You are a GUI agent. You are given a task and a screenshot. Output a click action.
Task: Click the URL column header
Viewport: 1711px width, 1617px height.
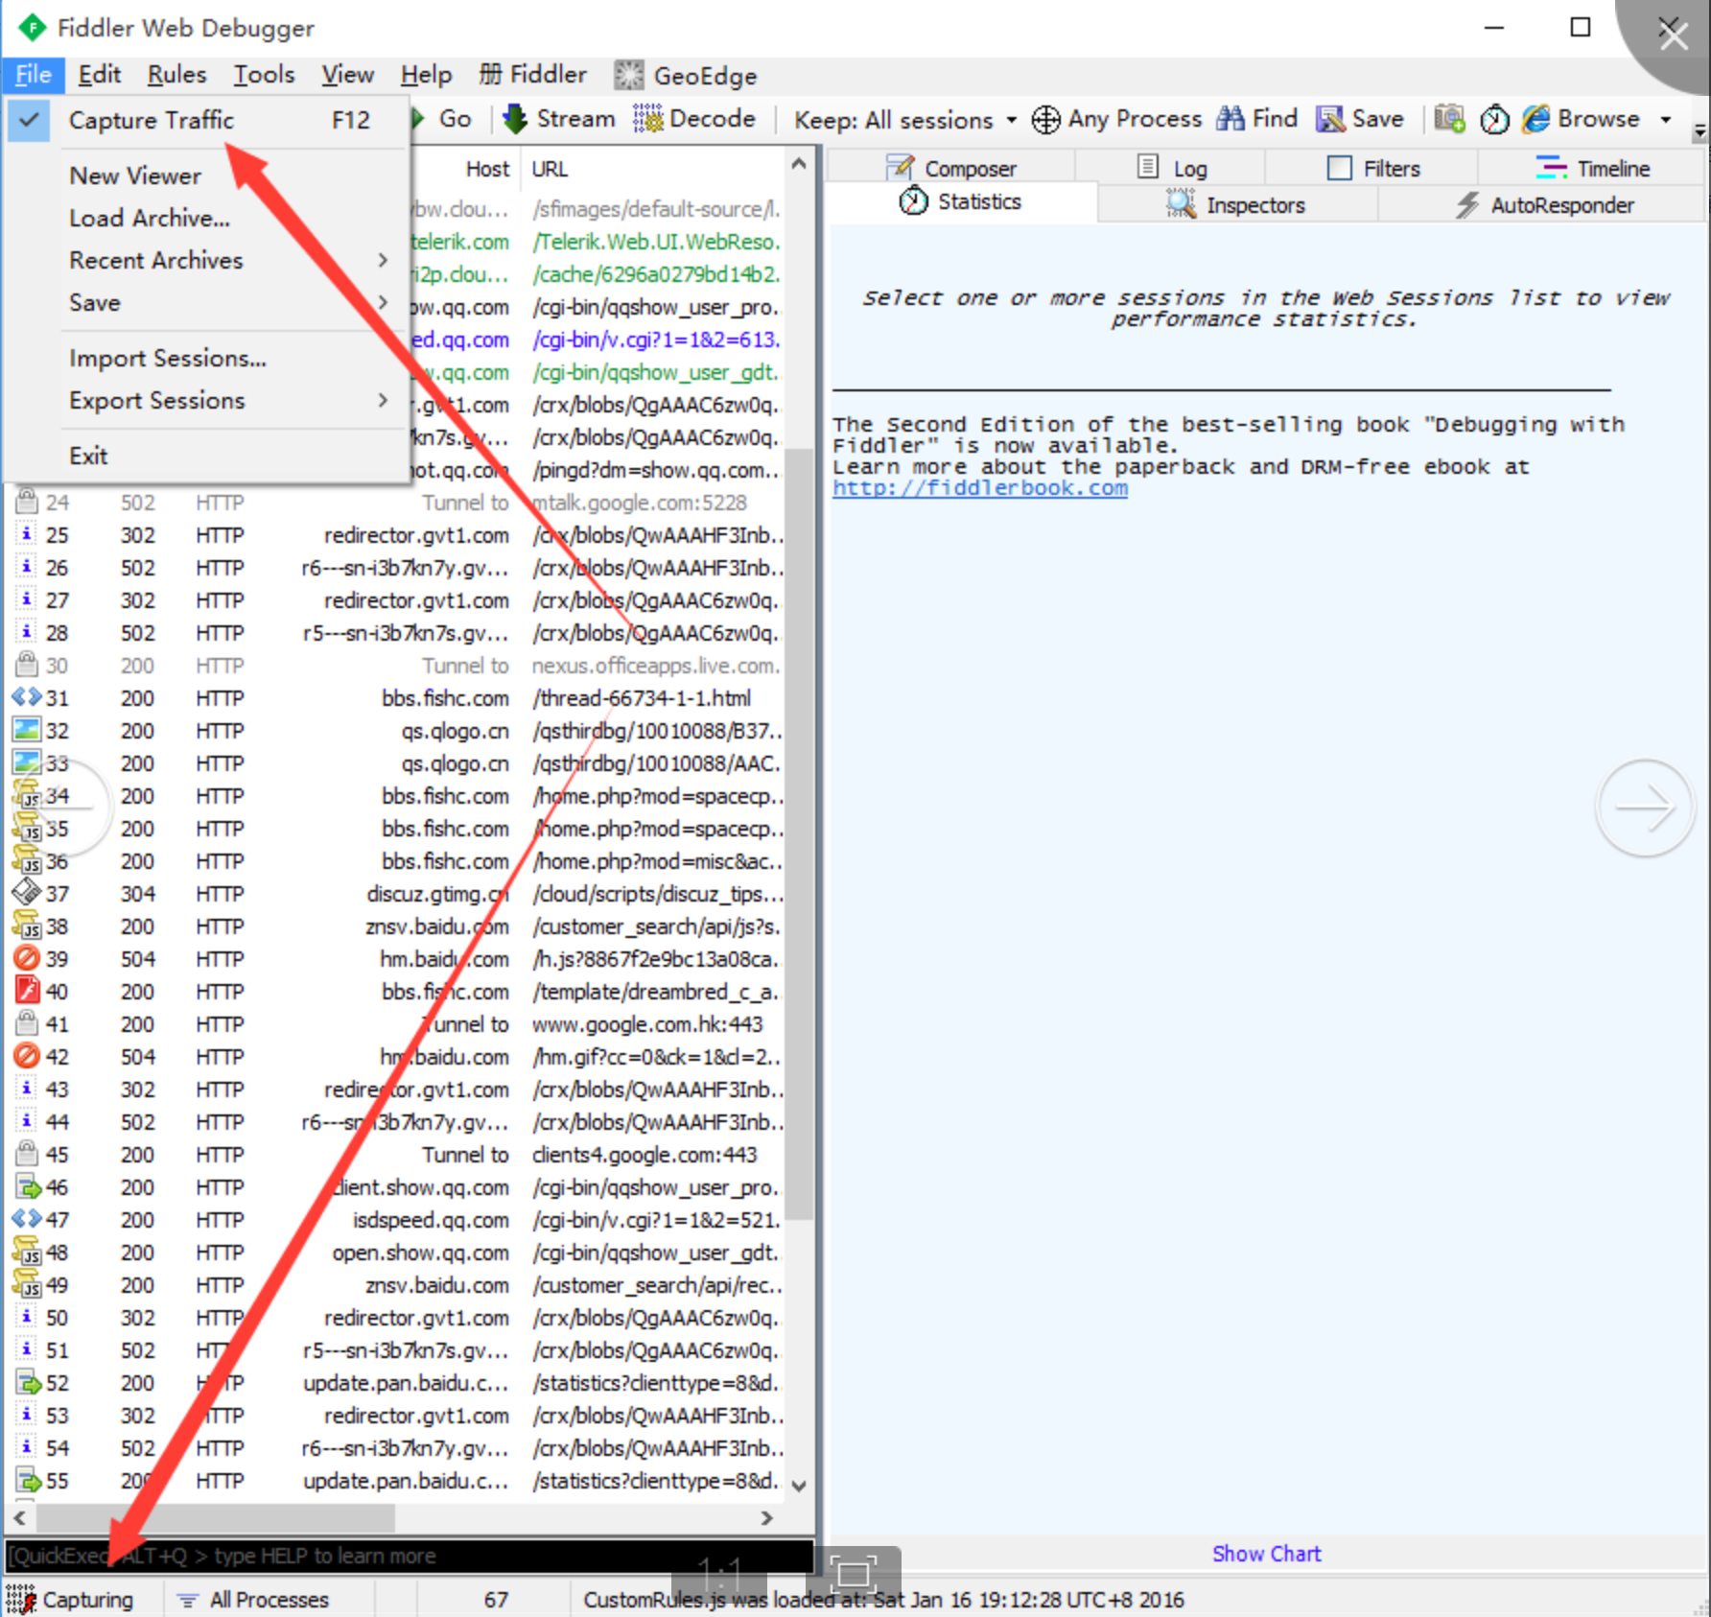550,169
